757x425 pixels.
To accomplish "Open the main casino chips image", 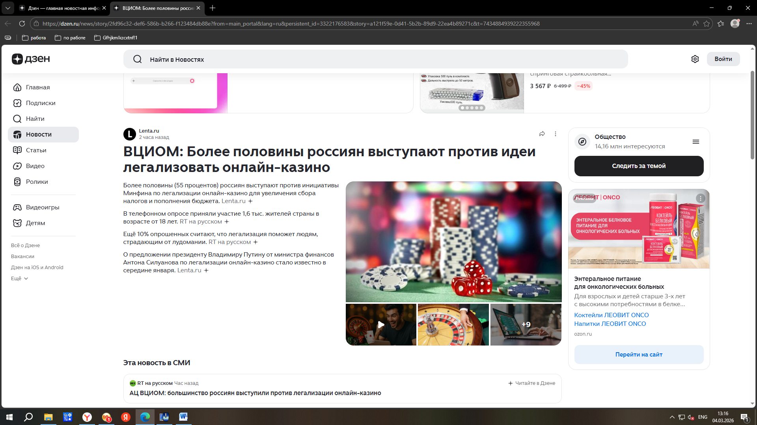I will [x=453, y=242].
